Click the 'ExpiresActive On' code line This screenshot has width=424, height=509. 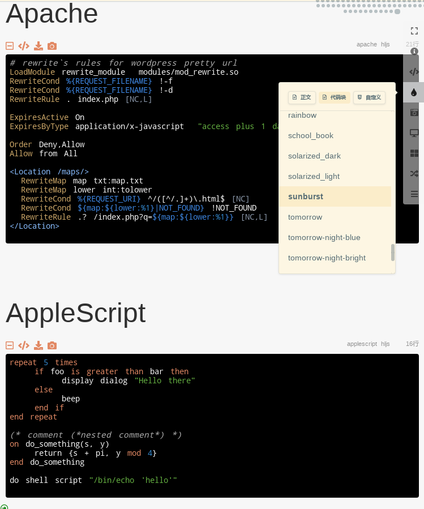click(x=47, y=117)
